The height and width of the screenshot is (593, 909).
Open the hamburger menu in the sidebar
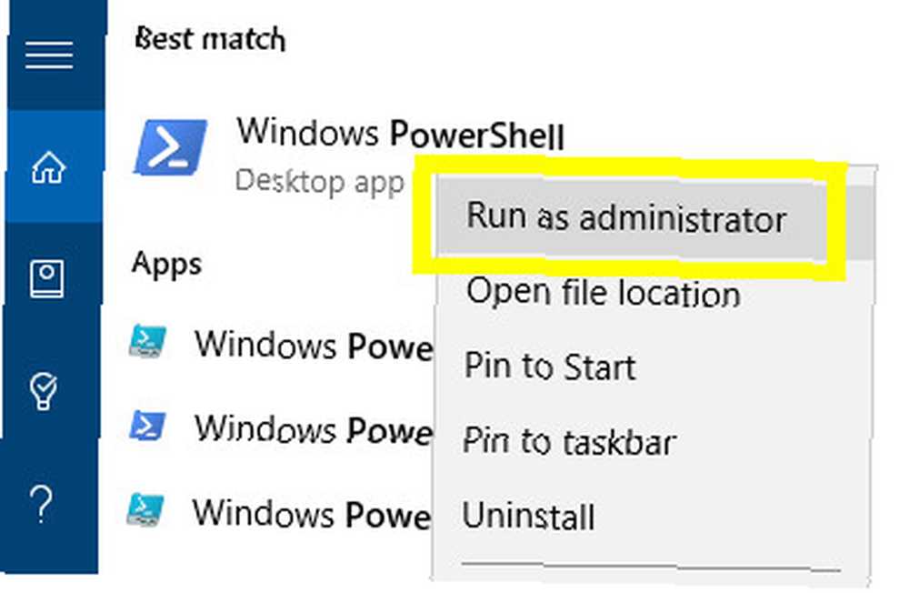point(49,55)
